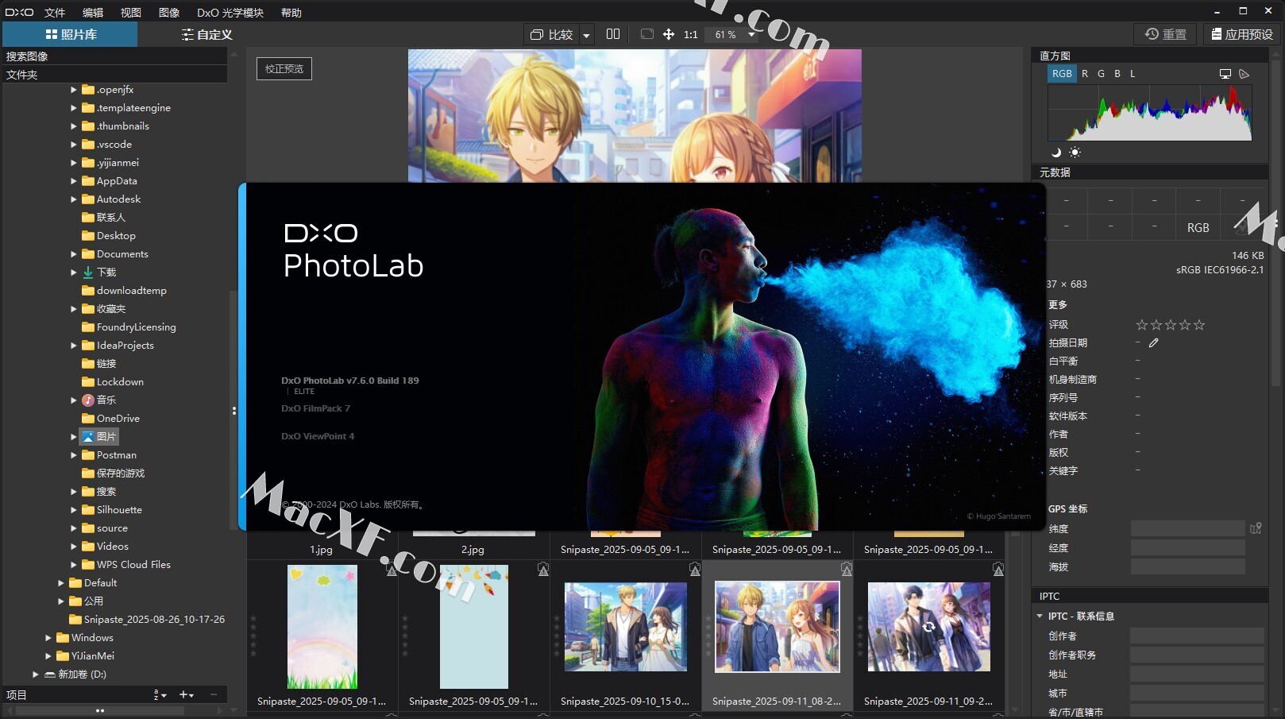The height and width of the screenshot is (719, 1285).
Task: Select the pan (move) tool icon
Action: [x=669, y=34]
